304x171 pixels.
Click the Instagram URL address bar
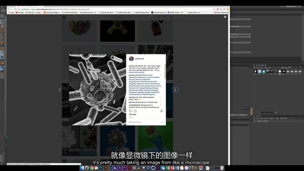click(116, 9)
